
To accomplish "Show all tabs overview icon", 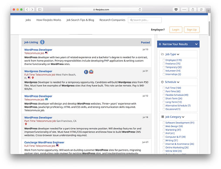I will coord(201,10).
